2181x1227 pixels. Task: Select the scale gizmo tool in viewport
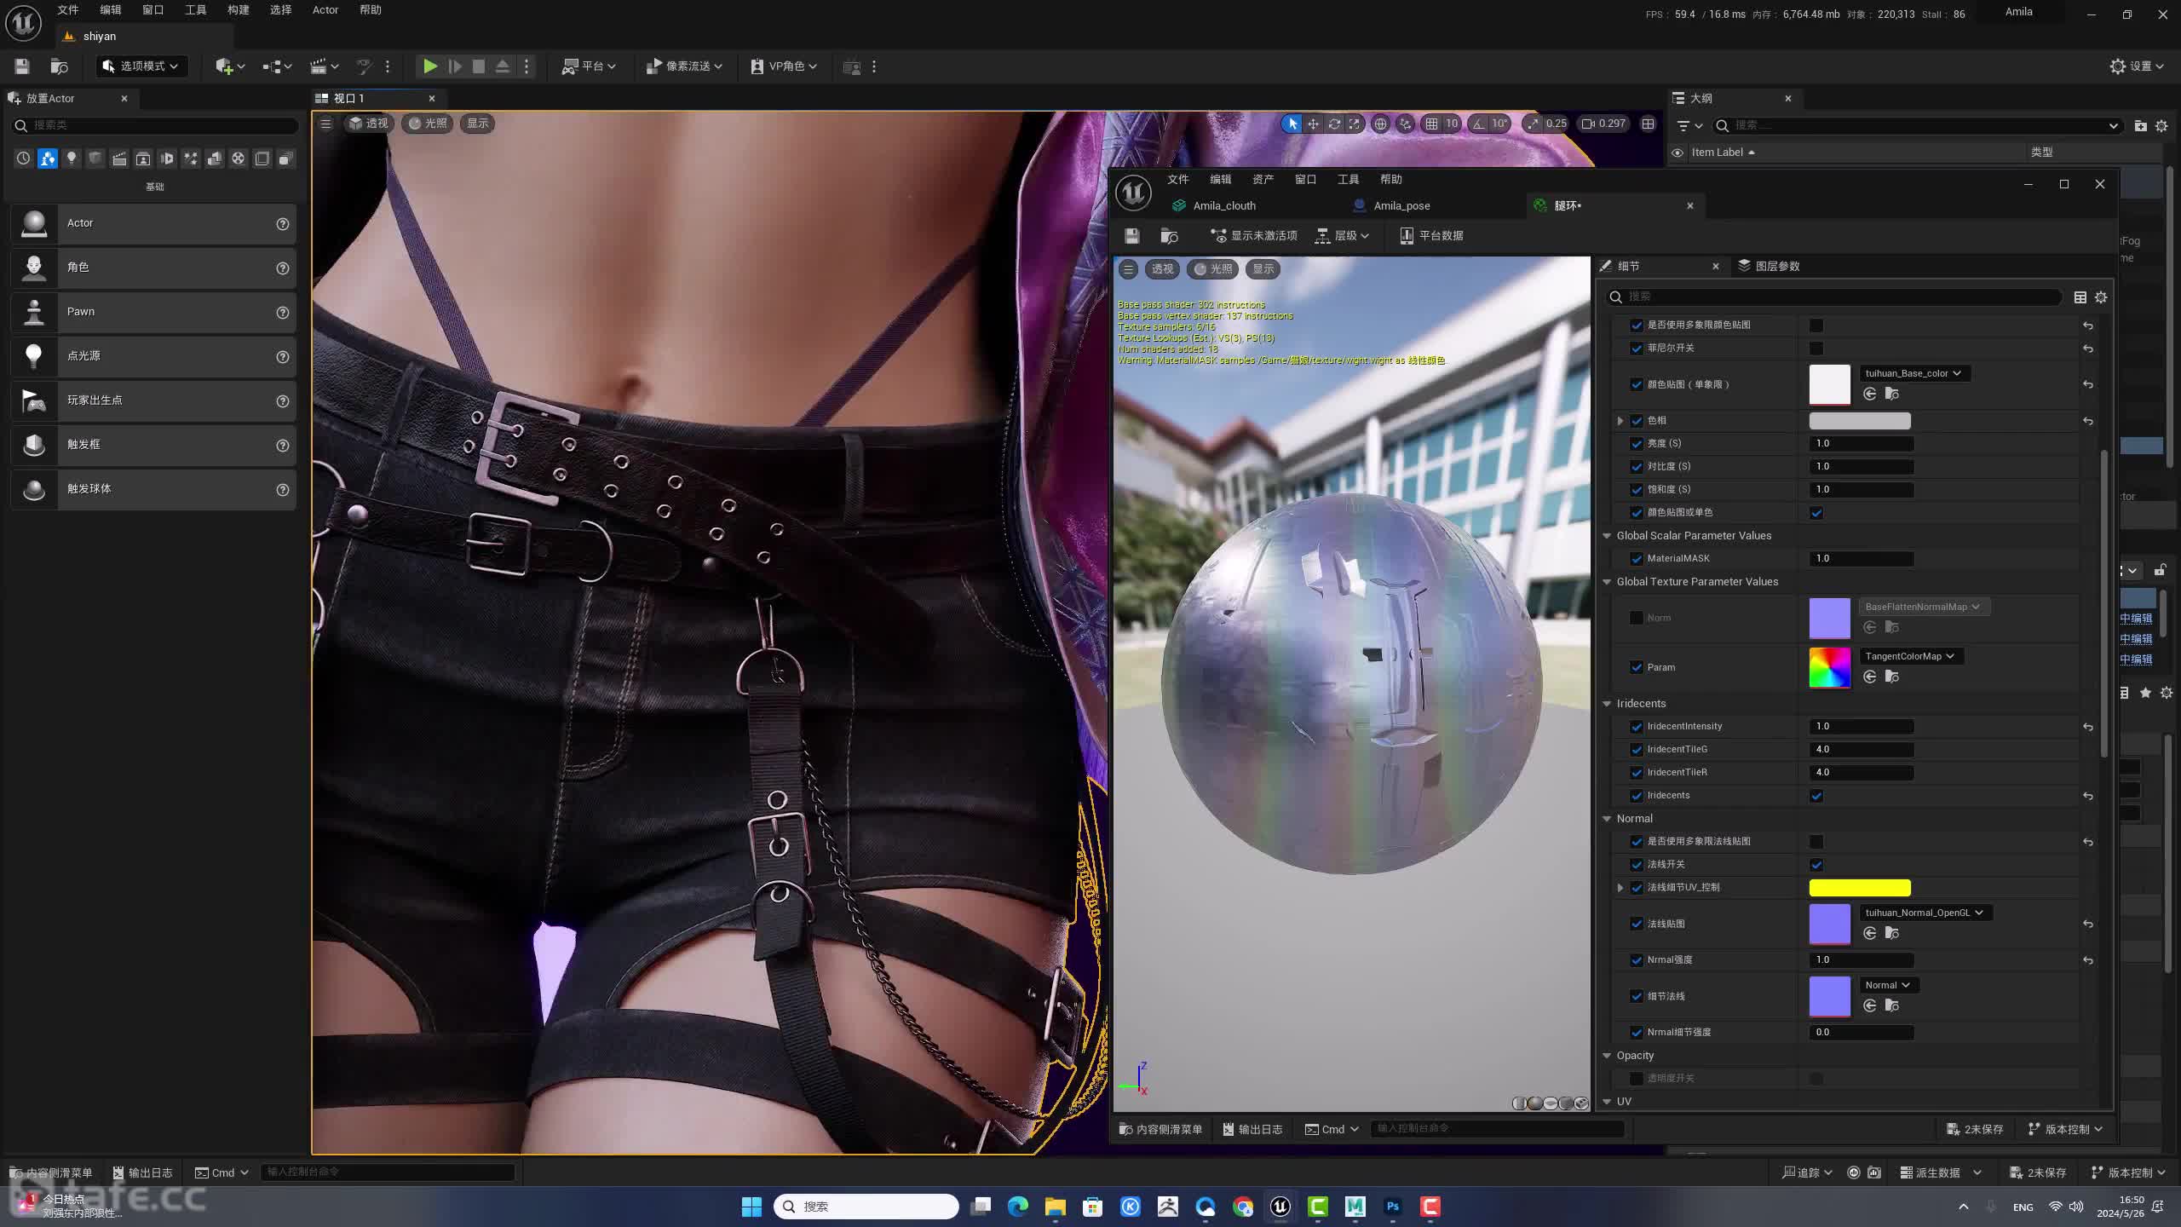1355,124
